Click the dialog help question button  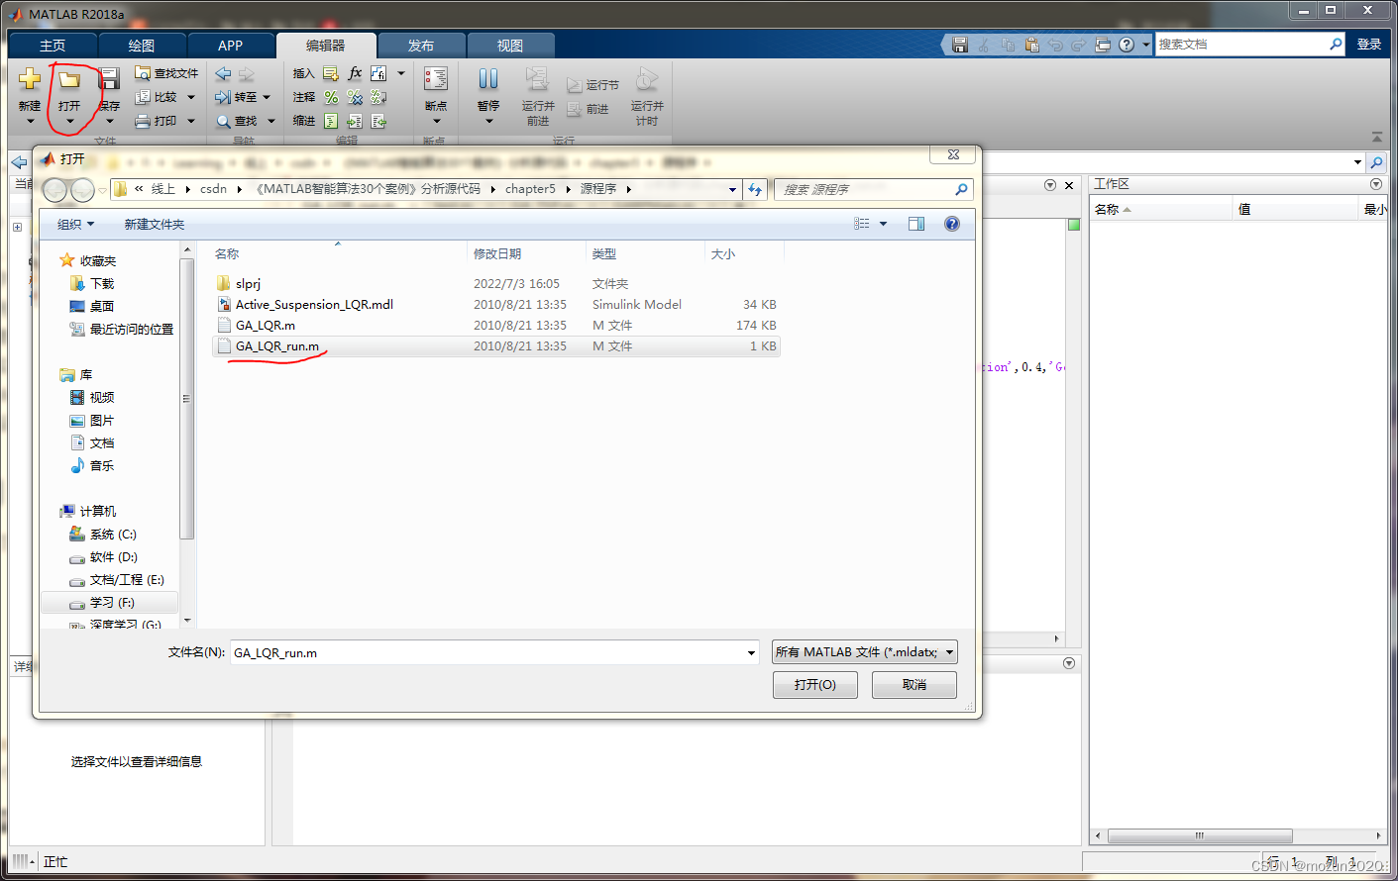click(x=952, y=224)
